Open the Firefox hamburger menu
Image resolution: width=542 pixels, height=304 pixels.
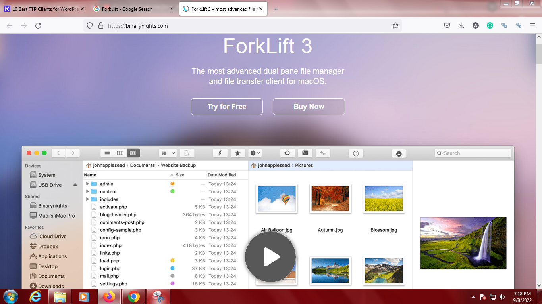533,25
